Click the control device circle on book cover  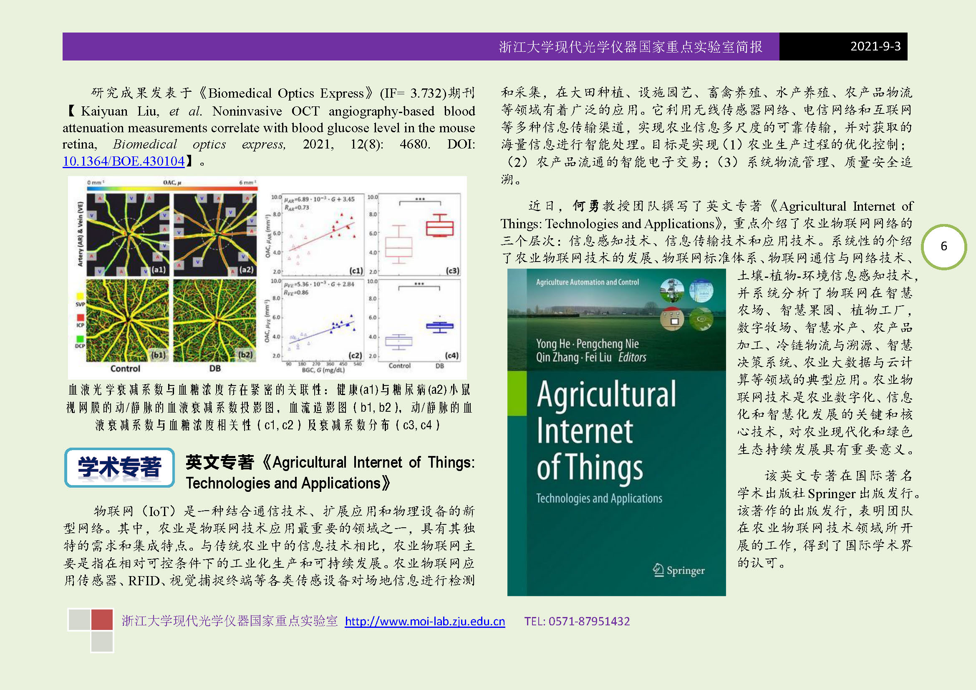[x=672, y=319]
